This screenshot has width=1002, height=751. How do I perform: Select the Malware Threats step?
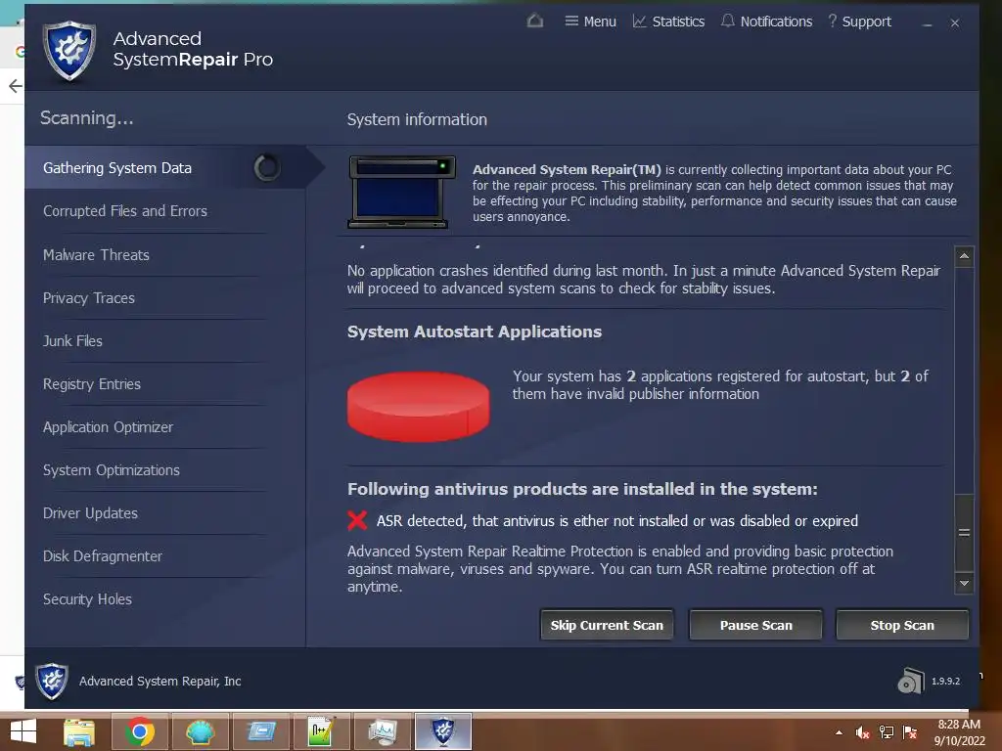pyautogui.click(x=96, y=255)
